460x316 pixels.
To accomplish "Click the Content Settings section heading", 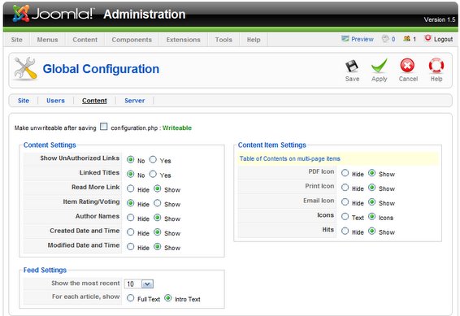I will (x=50, y=145).
